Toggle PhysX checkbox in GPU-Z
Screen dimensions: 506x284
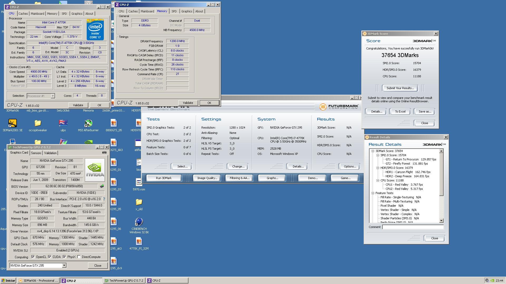[64, 257]
